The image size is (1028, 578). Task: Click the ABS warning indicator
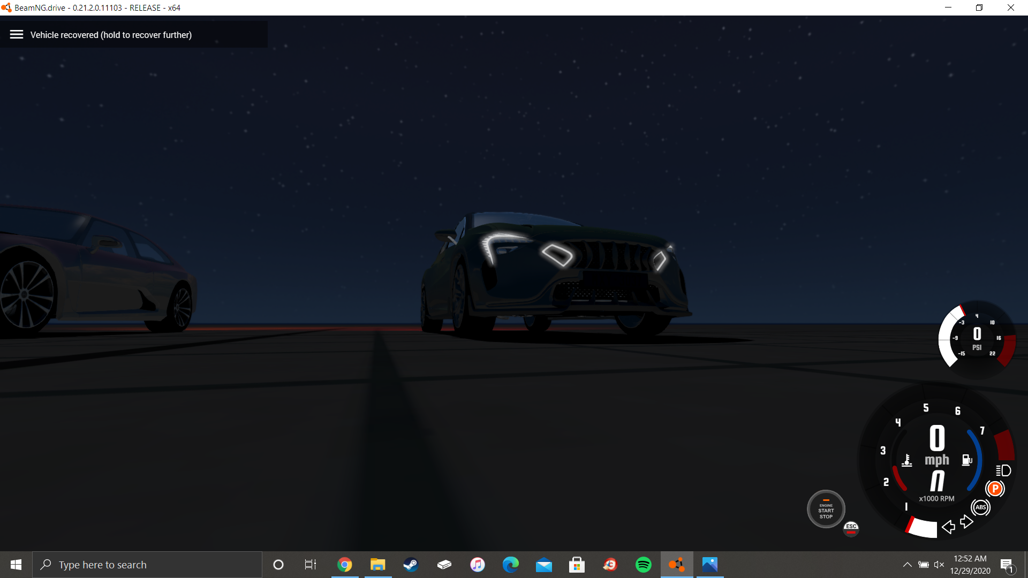tap(980, 507)
